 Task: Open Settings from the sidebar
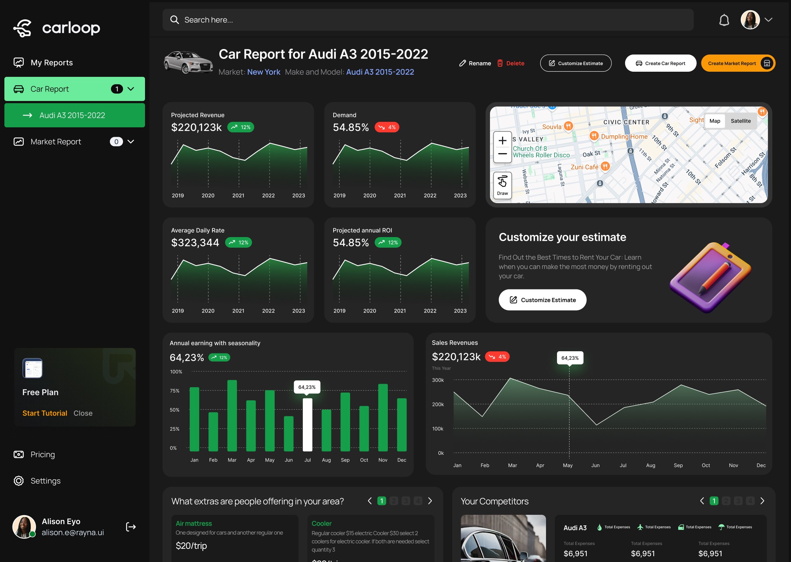point(45,481)
